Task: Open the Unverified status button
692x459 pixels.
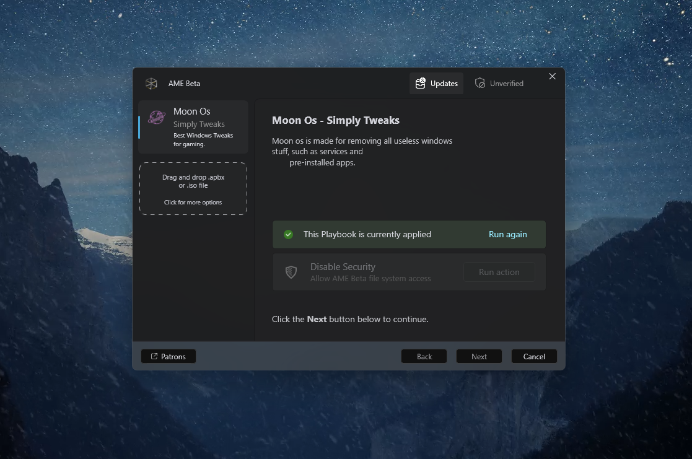Action: (499, 84)
